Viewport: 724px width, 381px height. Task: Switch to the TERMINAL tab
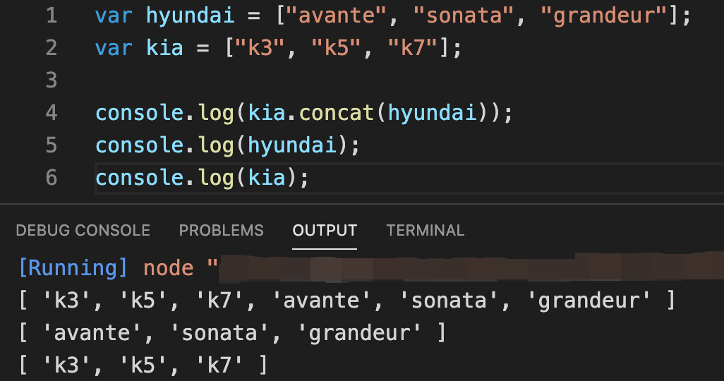pos(426,230)
